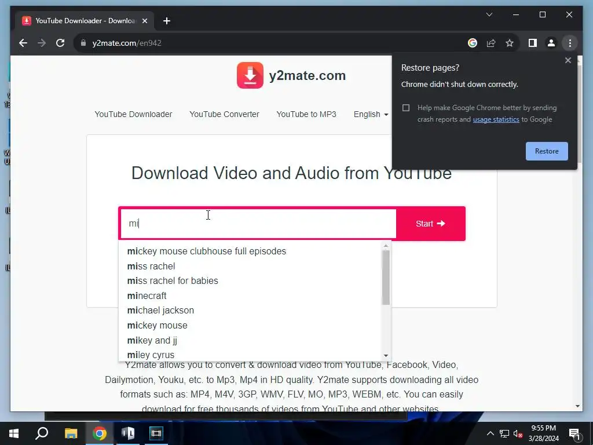
Task: View site security lock info
Action: (x=83, y=43)
